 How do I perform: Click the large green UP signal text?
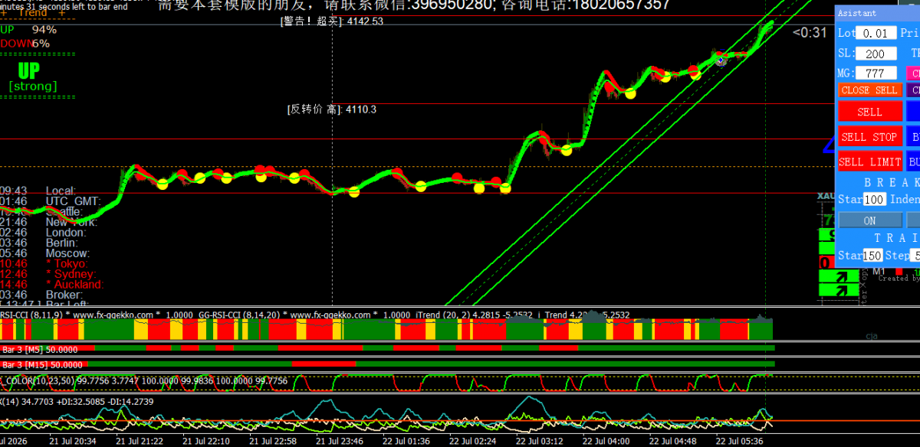coord(29,71)
